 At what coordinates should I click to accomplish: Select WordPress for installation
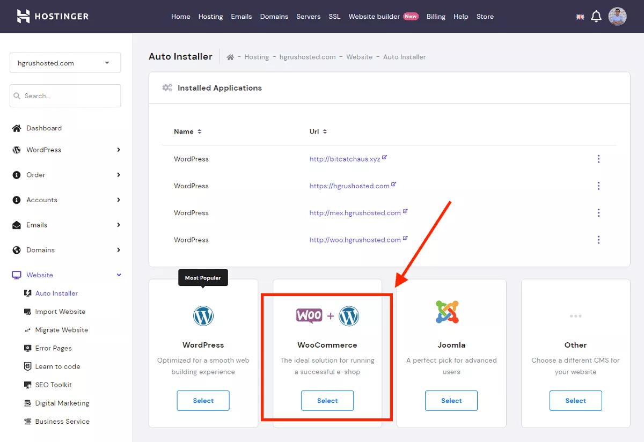coord(203,401)
